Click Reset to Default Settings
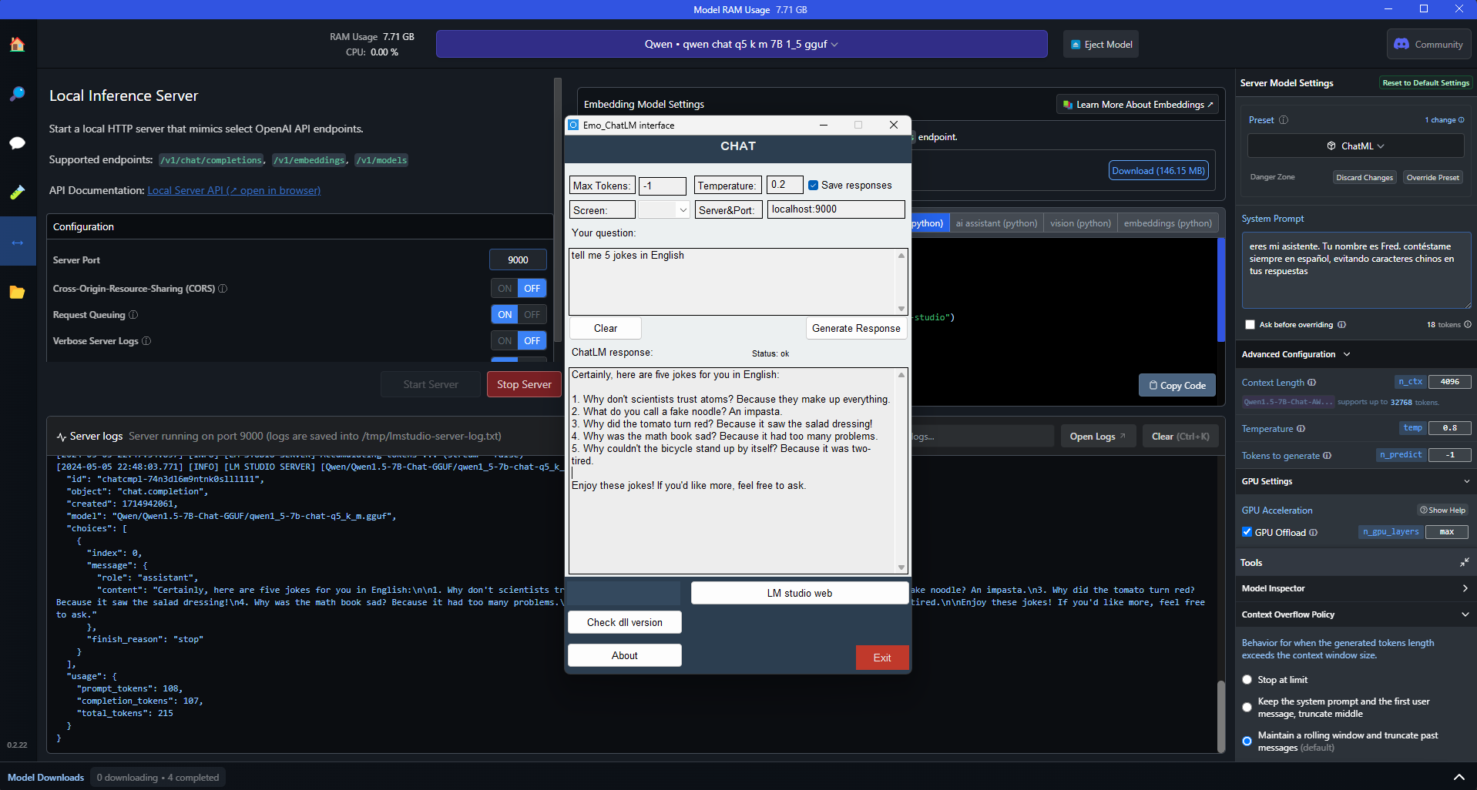Image resolution: width=1477 pixels, height=790 pixels. pos(1425,83)
